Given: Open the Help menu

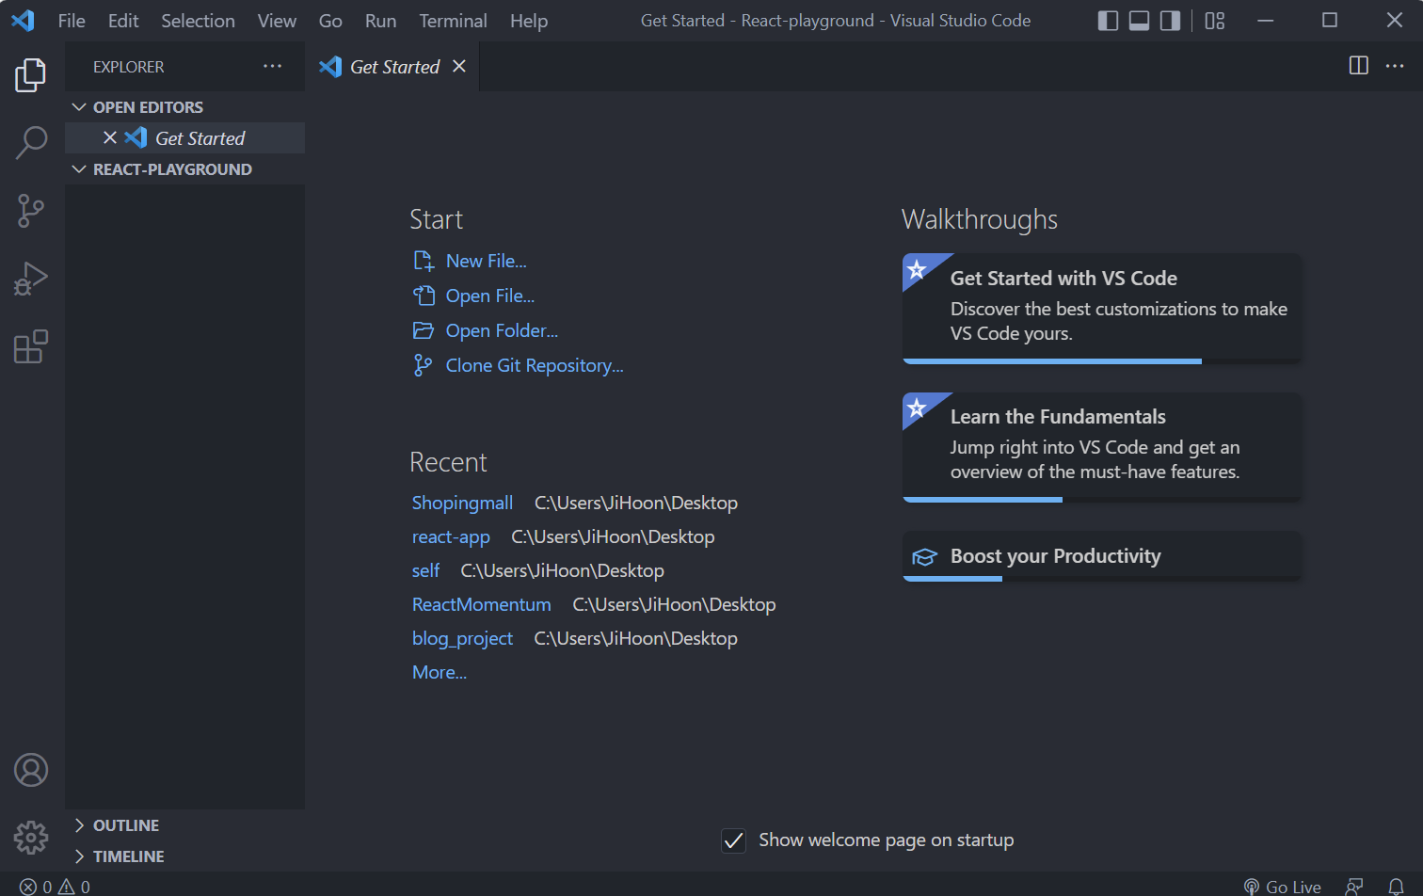Looking at the screenshot, I should [529, 21].
